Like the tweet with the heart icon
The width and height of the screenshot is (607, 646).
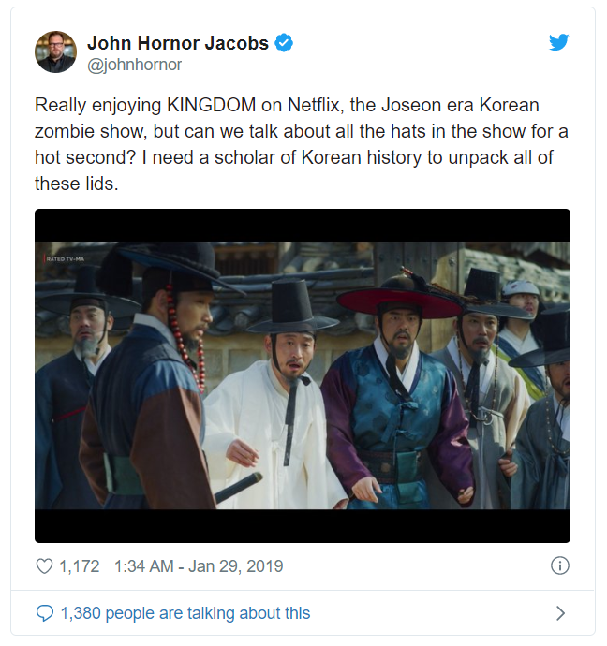(x=44, y=566)
